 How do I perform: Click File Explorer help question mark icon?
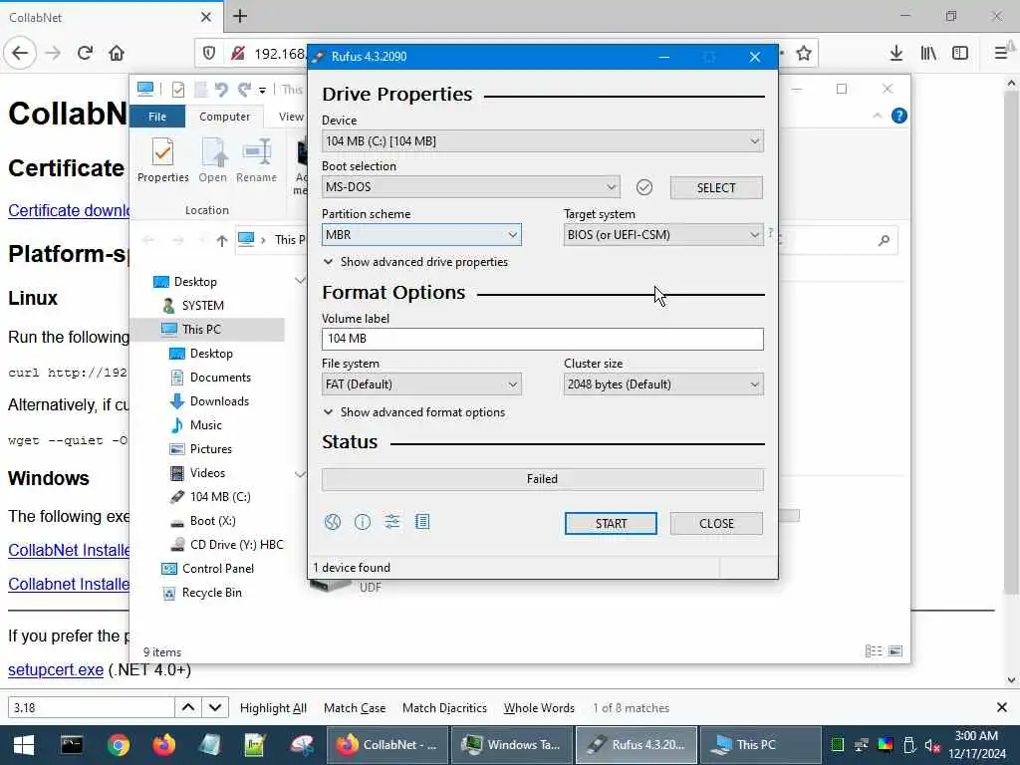coord(899,116)
